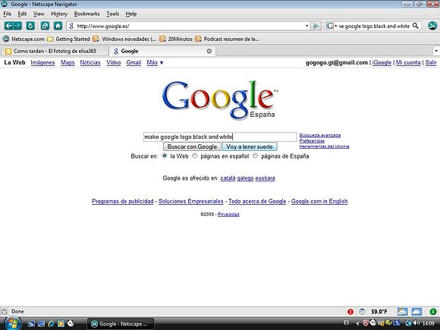Go back with the Back arrow button
Image resolution: width=440 pixels, height=330 pixels.
(8, 26)
